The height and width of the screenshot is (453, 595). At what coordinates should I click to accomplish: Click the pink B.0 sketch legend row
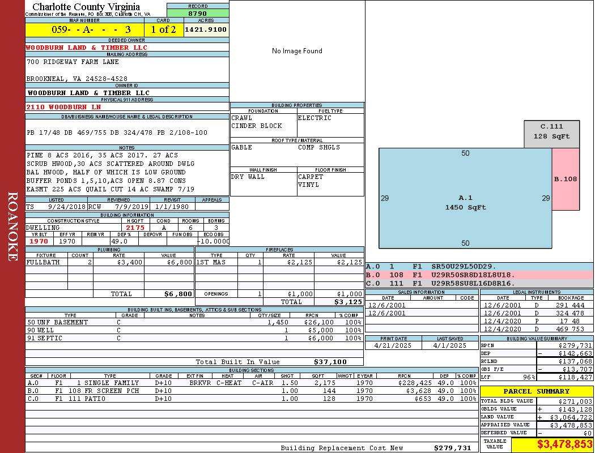pos(479,275)
